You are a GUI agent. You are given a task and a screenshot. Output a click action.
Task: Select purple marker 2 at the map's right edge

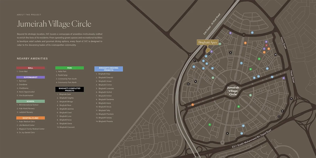[x=284, y=78]
